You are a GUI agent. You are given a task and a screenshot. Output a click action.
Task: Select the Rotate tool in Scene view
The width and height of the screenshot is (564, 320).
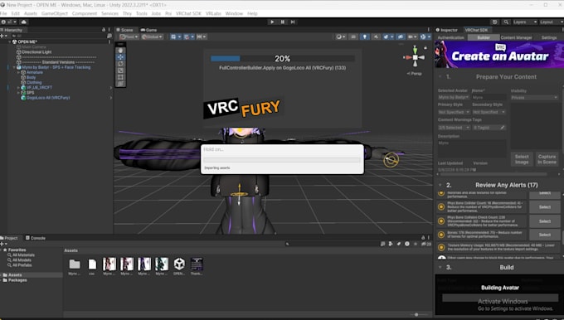click(120, 64)
